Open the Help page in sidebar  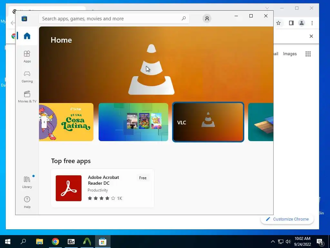(x=27, y=202)
